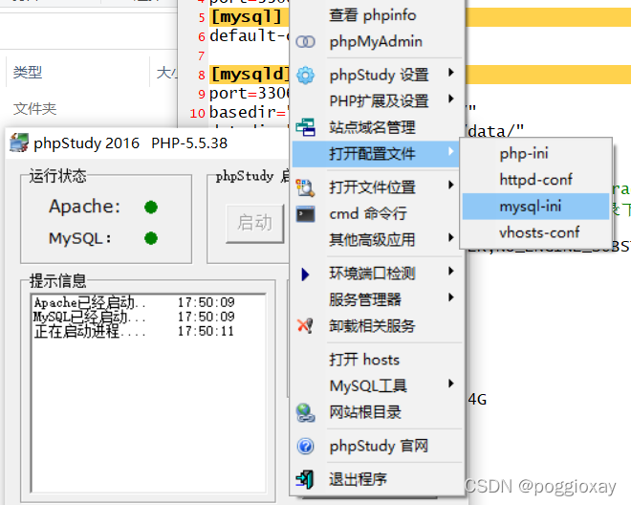Click the 正在启动进程 log entry
The width and height of the screenshot is (631, 505).
pos(134,332)
